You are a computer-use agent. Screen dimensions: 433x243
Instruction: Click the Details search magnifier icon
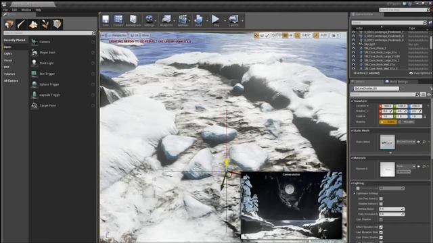pos(417,94)
